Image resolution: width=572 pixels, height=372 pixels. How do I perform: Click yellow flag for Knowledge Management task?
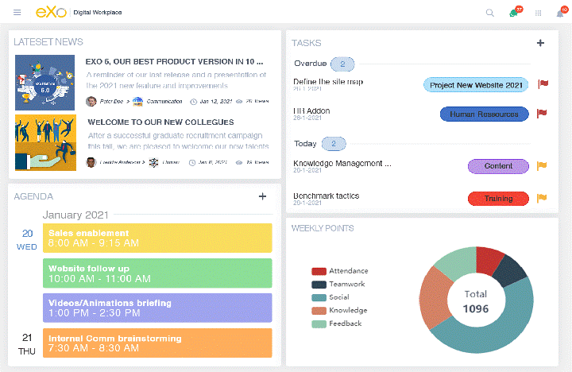542,166
